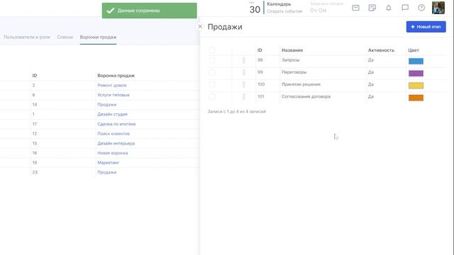
Task: Click the orange swatch for Согласование договора
Action: click(x=416, y=98)
